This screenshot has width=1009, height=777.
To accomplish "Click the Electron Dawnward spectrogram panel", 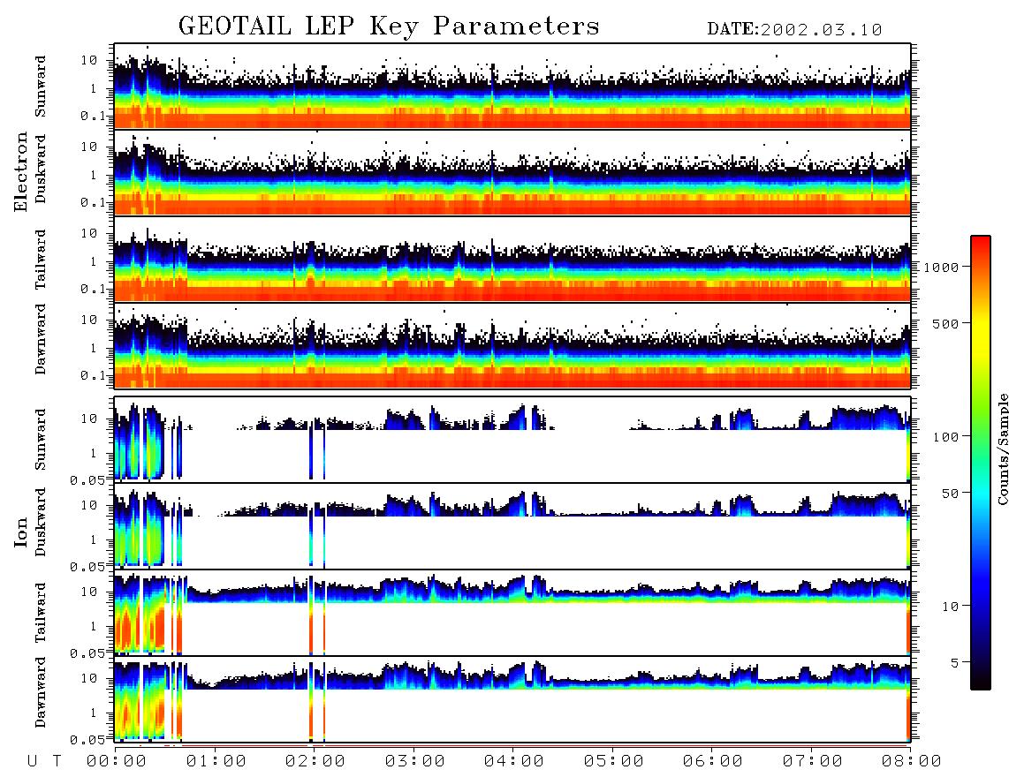I will [512, 345].
